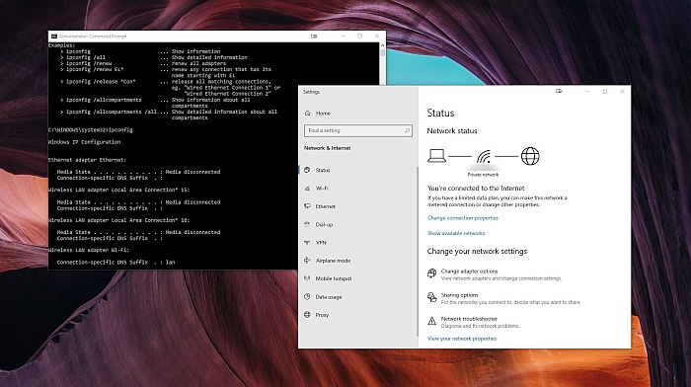Viewport: 691px width, 387px height.
Task: Click the search magnifier in Find a setting
Action: point(407,131)
